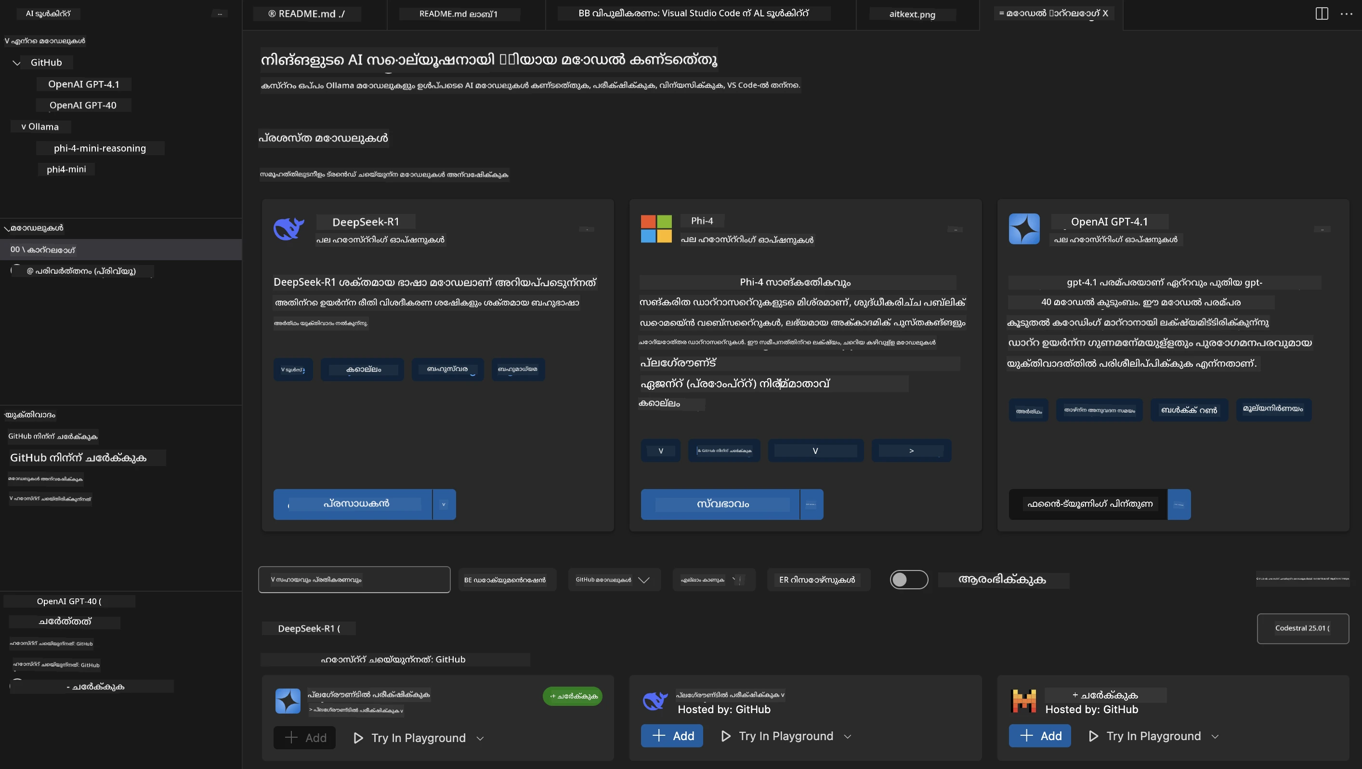This screenshot has height=769, width=1362.
Task: Click the താഴ്ന്ന അനുവദന സമയം tag
Action: [x=1099, y=410]
